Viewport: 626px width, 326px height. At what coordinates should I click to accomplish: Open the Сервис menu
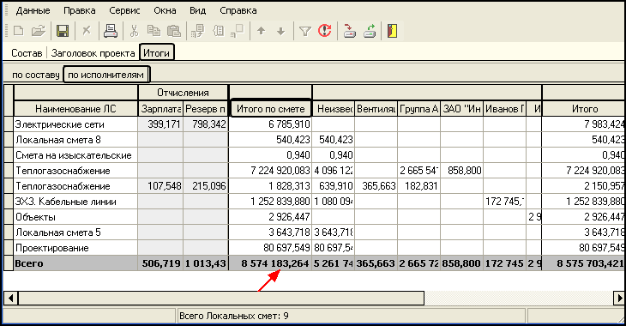pyautogui.click(x=124, y=10)
